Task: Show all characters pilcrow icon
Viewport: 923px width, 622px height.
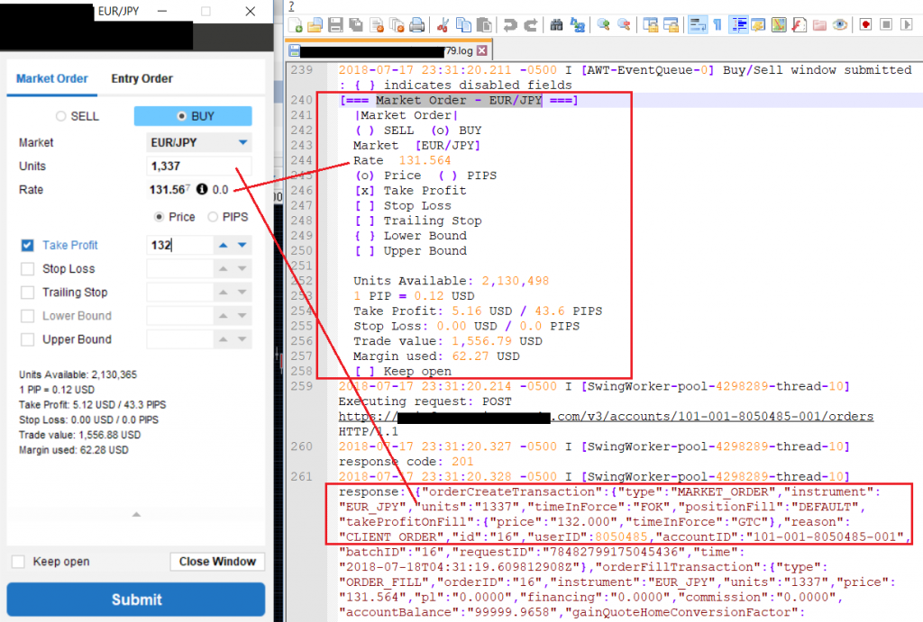Action: pyautogui.click(x=717, y=24)
